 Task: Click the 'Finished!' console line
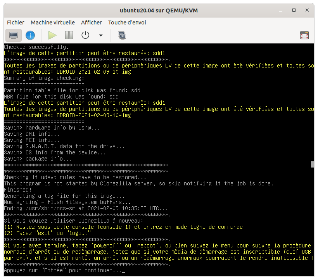click(18, 190)
